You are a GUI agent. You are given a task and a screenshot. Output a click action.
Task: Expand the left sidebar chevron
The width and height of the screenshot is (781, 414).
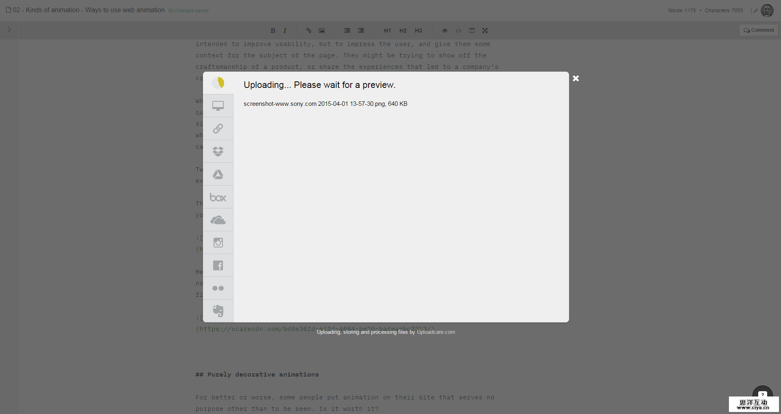coord(9,30)
